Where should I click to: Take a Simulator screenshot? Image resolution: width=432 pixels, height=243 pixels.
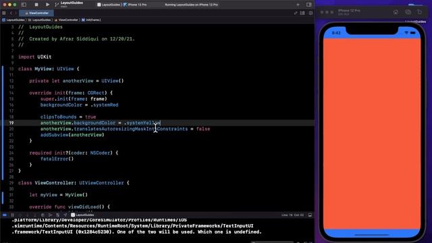408,12
